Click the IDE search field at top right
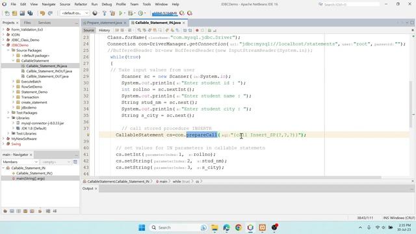Screen dimensions: 416x234 pyautogui.click(x=349, y=5)
